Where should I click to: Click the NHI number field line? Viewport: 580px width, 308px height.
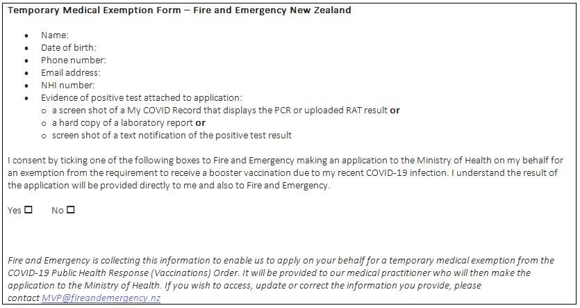pyautogui.click(x=68, y=86)
